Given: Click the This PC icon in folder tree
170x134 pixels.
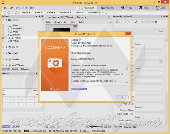Looking at the screenshot, I should click(10, 47).
